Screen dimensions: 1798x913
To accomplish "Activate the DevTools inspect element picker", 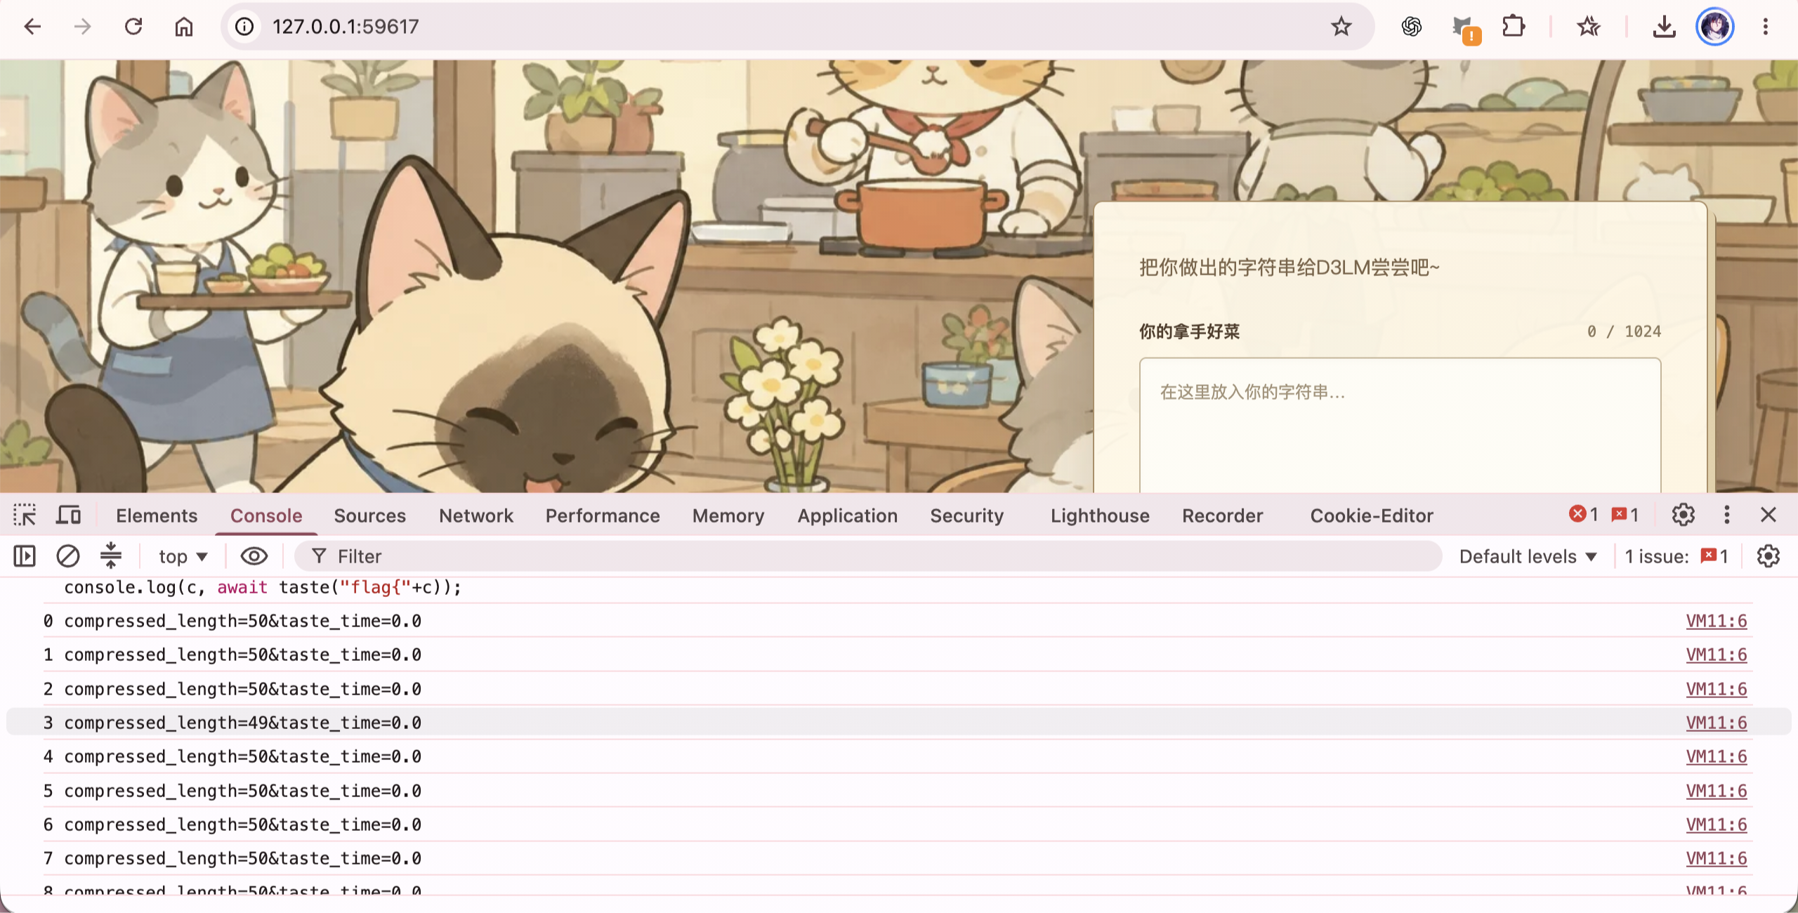I will [25, 515].
